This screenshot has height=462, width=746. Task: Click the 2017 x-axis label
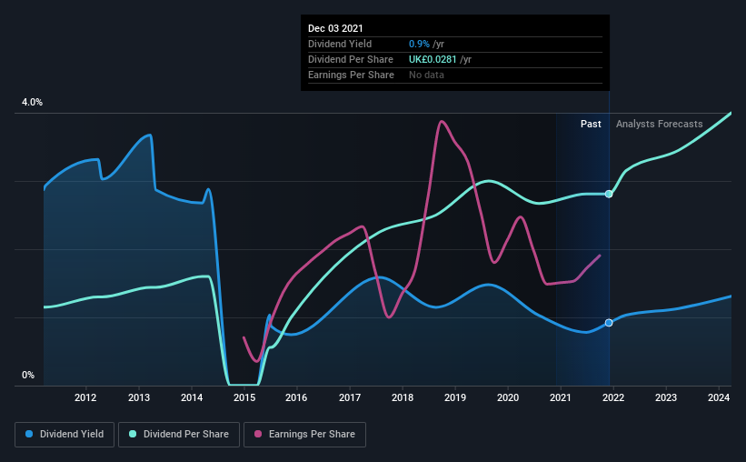coord(350,397)
